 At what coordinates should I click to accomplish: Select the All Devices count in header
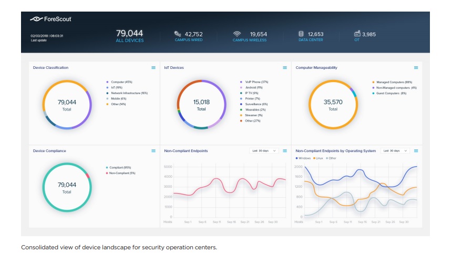[x=129, y=34]
